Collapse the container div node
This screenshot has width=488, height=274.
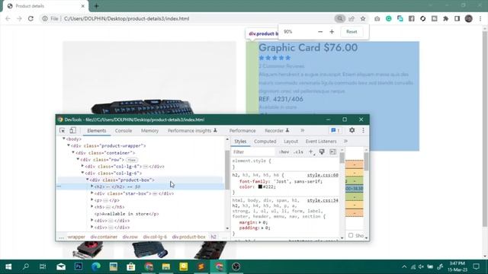73,152
